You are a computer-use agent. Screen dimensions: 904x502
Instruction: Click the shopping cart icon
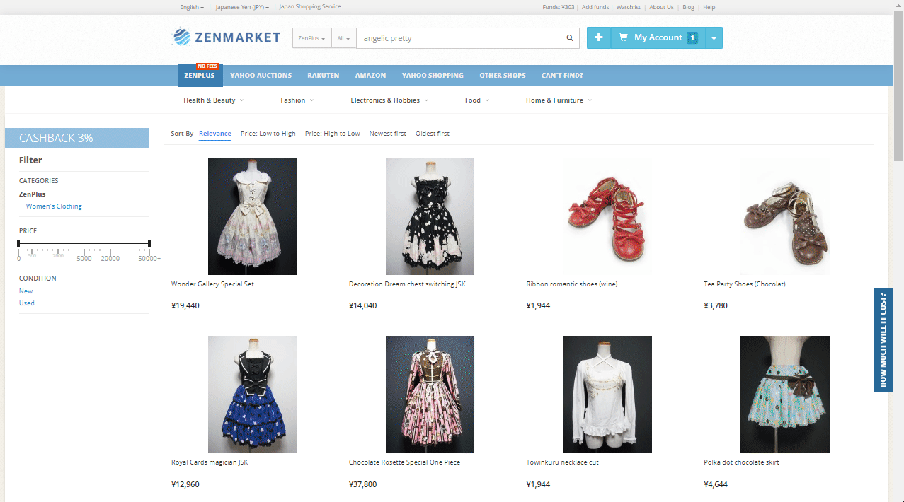pyautogui.click(x=623, y=37)
